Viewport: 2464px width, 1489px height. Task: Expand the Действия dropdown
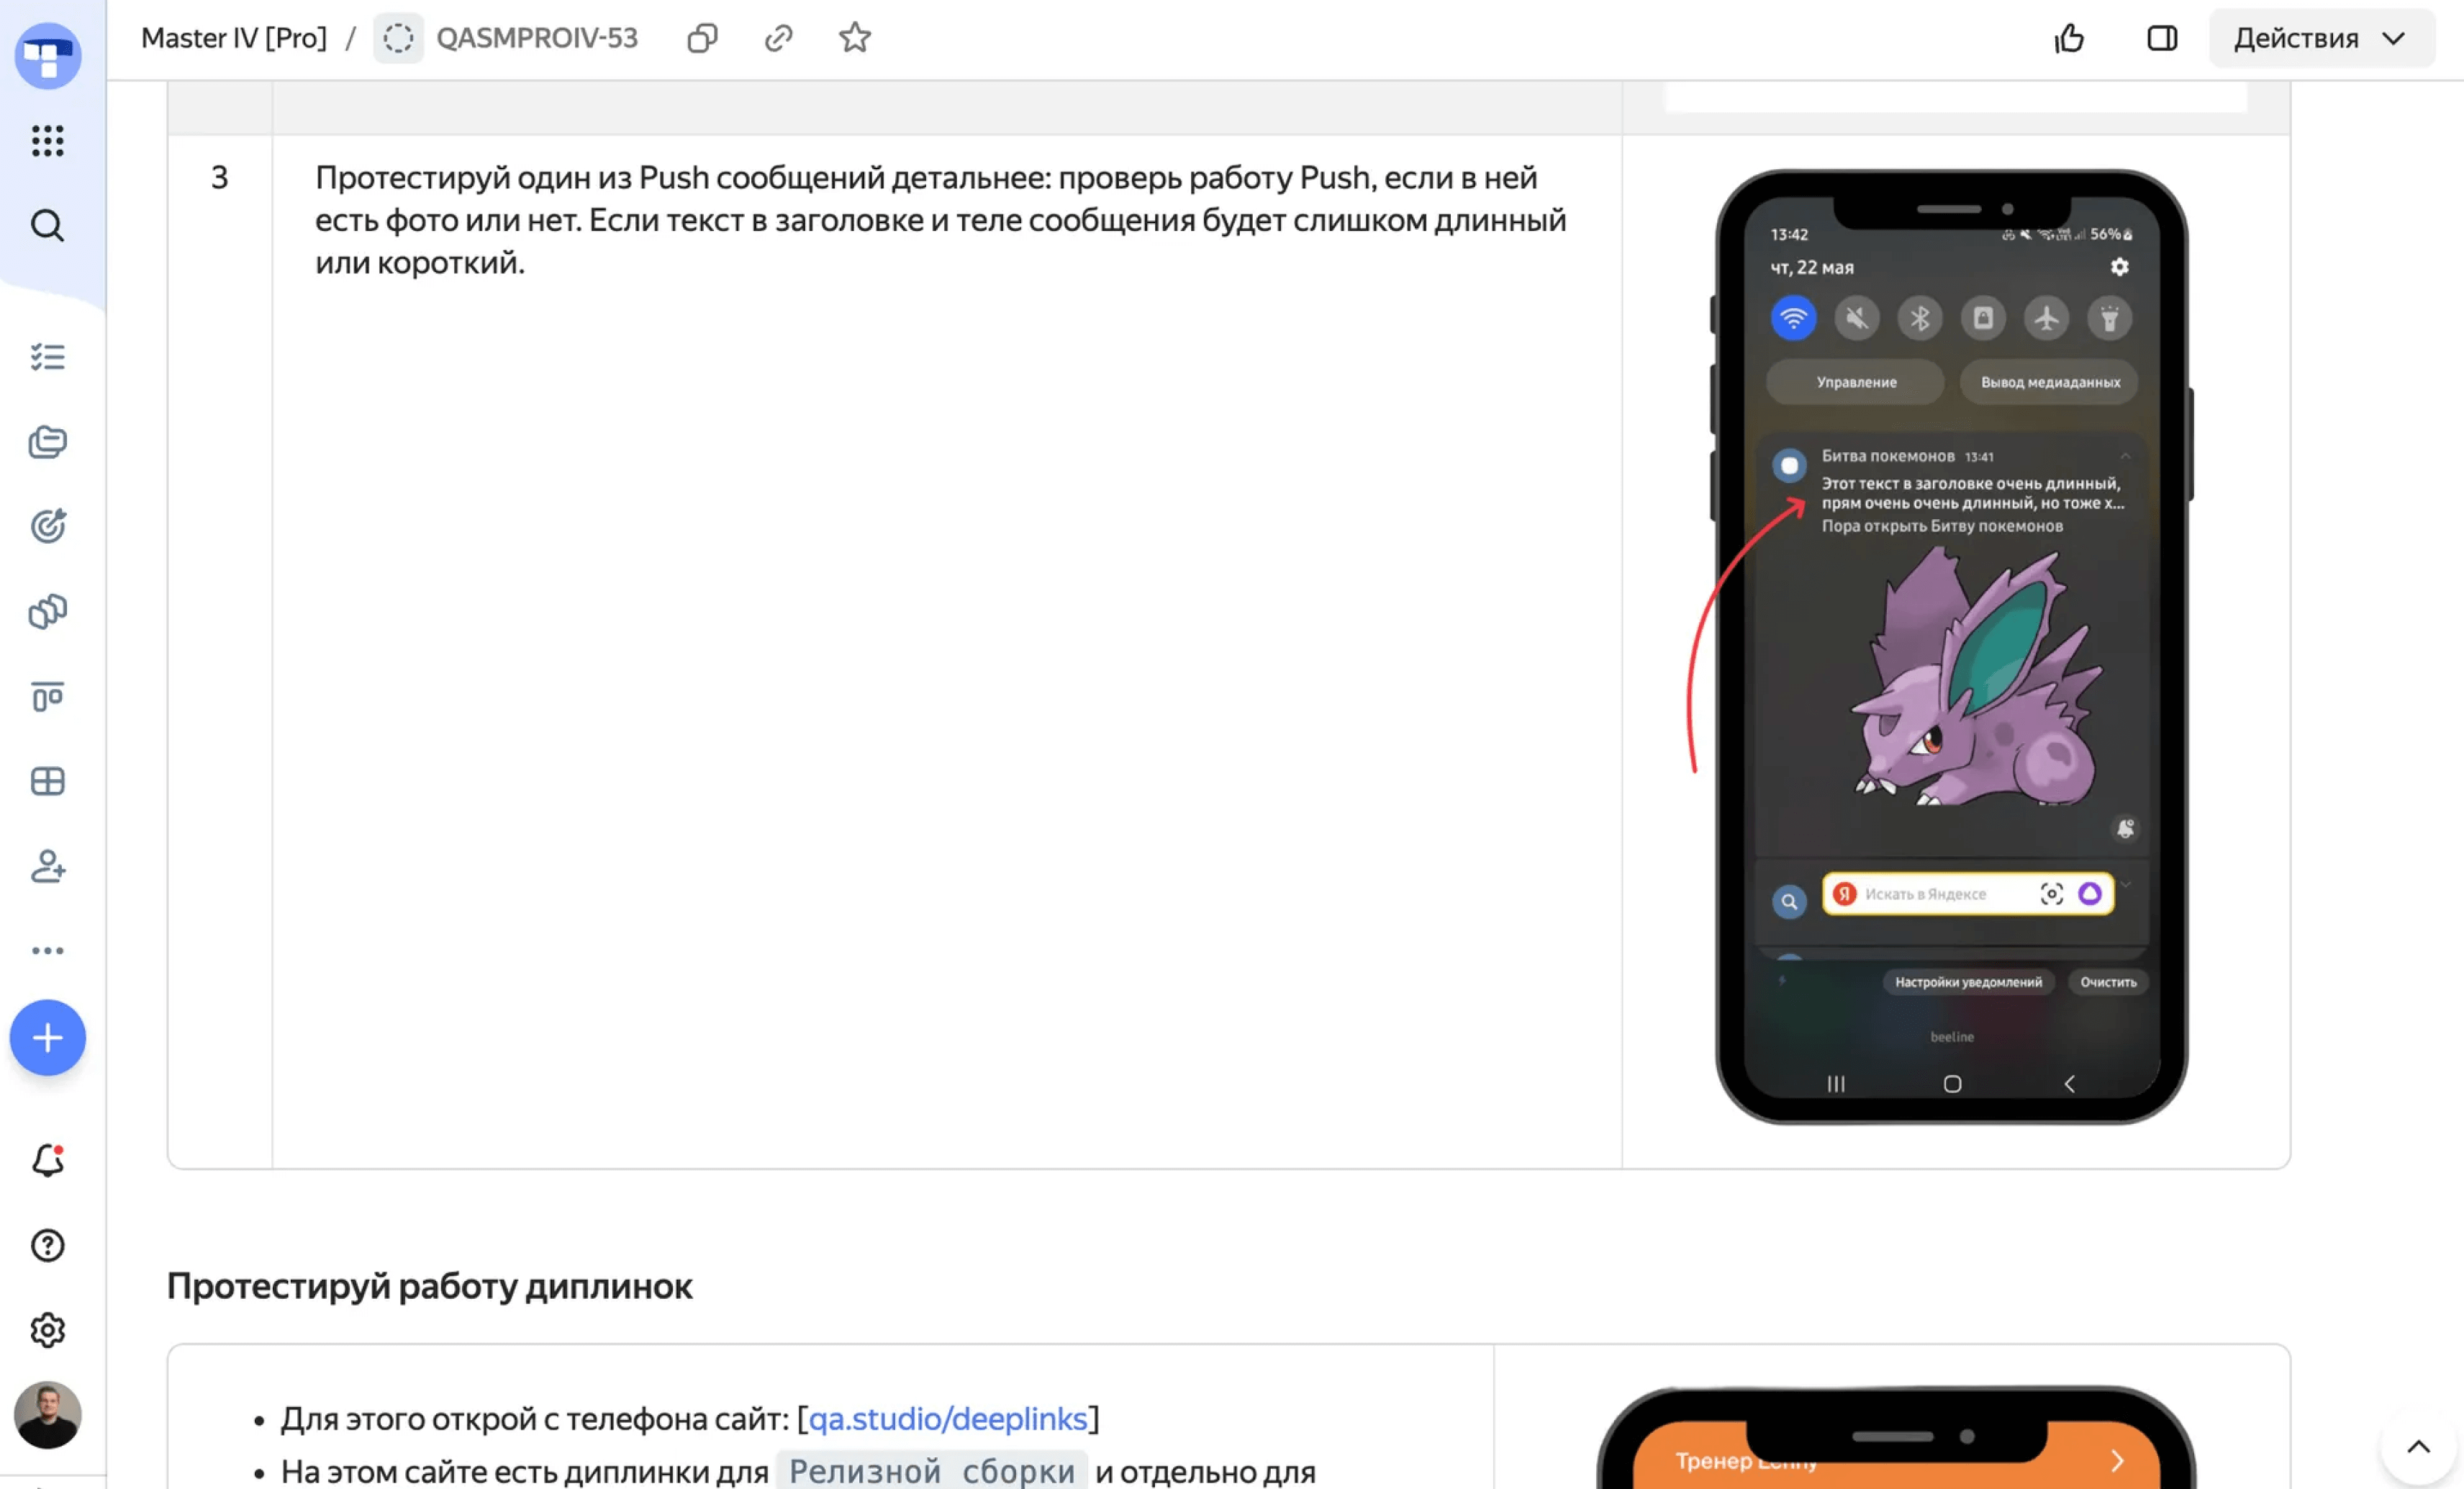pos(2320,38)
